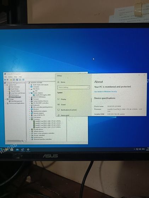Click the Computer device category icon
This screenshot has width=149, height=198.
[31, 87]
